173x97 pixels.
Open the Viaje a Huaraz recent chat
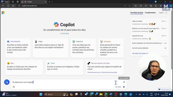coord(149,22)
